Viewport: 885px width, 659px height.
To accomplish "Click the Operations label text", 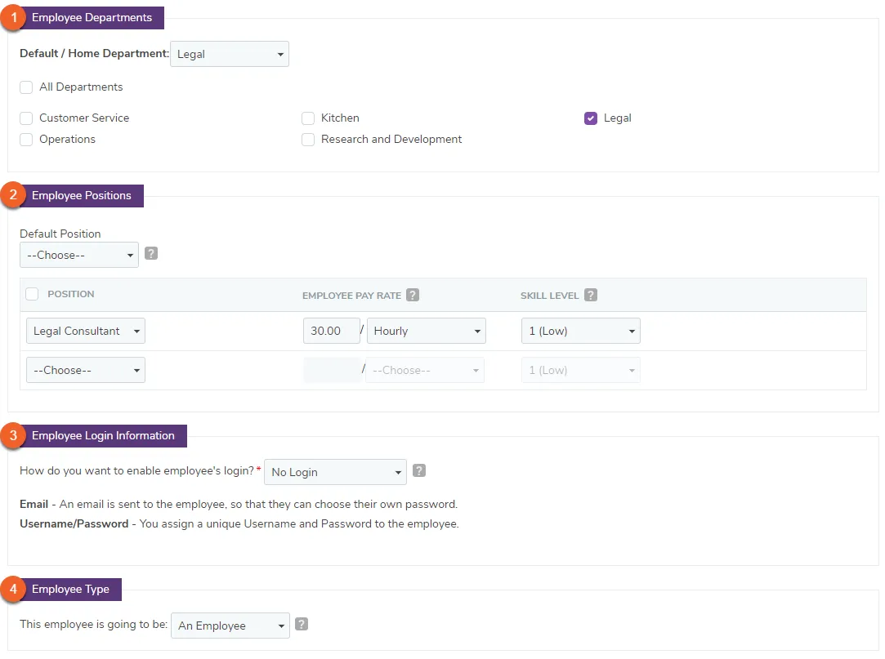I will click(x=67, y=140).
